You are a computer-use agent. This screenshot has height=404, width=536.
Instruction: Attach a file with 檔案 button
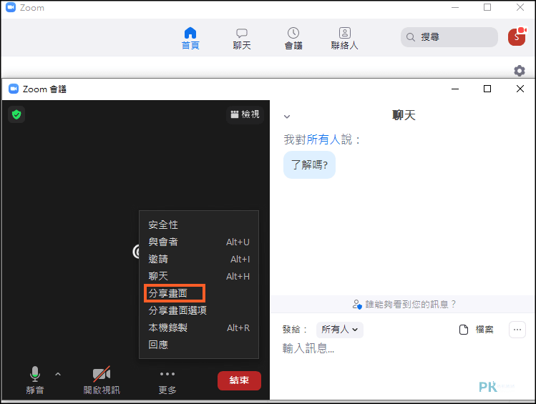(x=477, y=330)
